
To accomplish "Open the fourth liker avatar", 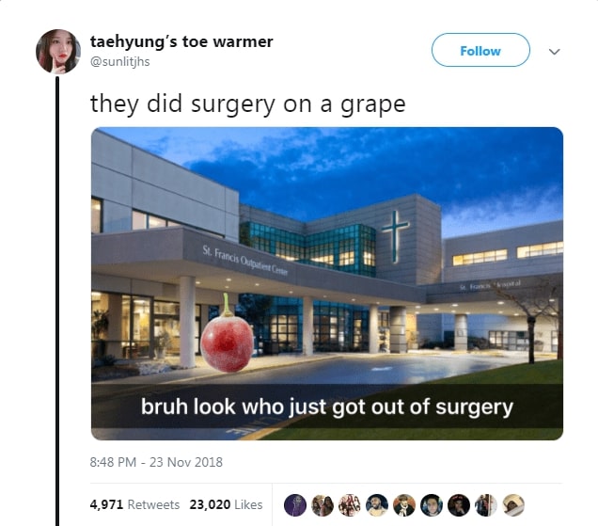I will [x=377, y=505].
